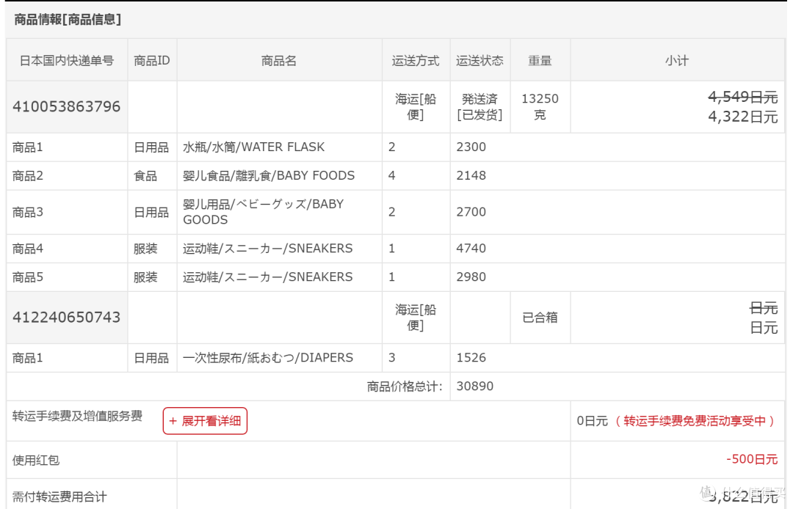Click total price value 30890
This screenshot has height=509, width=793.
(x=474, y=386)
